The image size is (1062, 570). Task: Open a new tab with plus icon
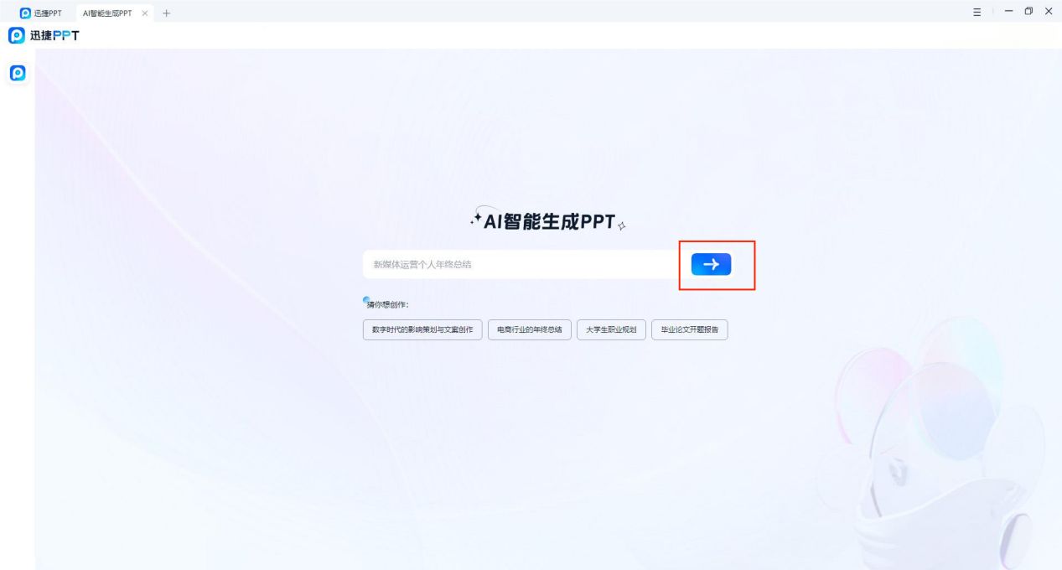[x=166, y=13]
